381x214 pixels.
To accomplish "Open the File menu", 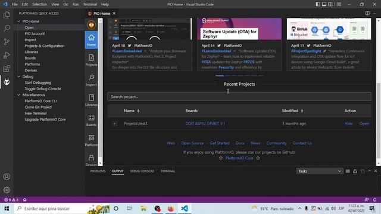I will (14, 4).
